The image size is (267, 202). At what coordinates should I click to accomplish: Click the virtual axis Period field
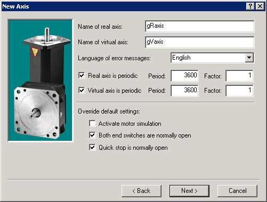click(x=184, y=91)
